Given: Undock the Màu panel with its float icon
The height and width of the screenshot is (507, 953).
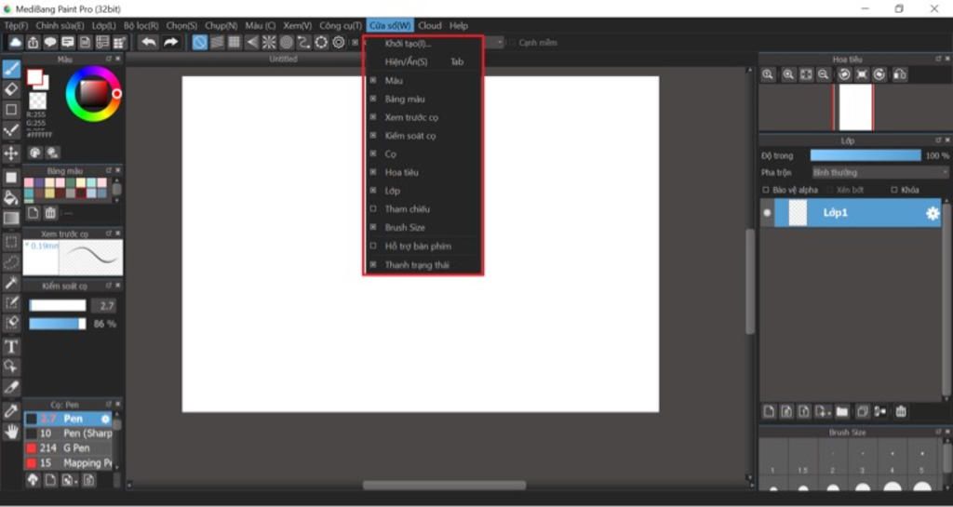Looking at the screenshot, I should click(x=109, y=59).
